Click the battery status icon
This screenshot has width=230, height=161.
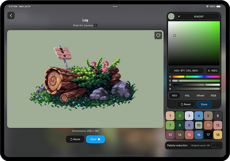pyautogui.click(x=219, y=7)
